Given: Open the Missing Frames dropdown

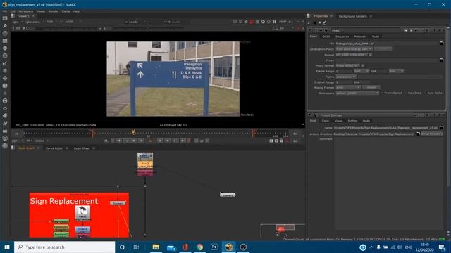Looking at the screenshot, I should [x=348, y=87].
